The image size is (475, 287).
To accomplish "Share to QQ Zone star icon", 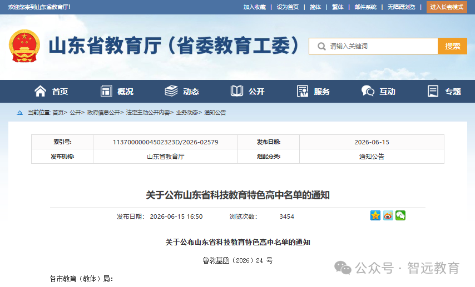I will pos(375,215).
